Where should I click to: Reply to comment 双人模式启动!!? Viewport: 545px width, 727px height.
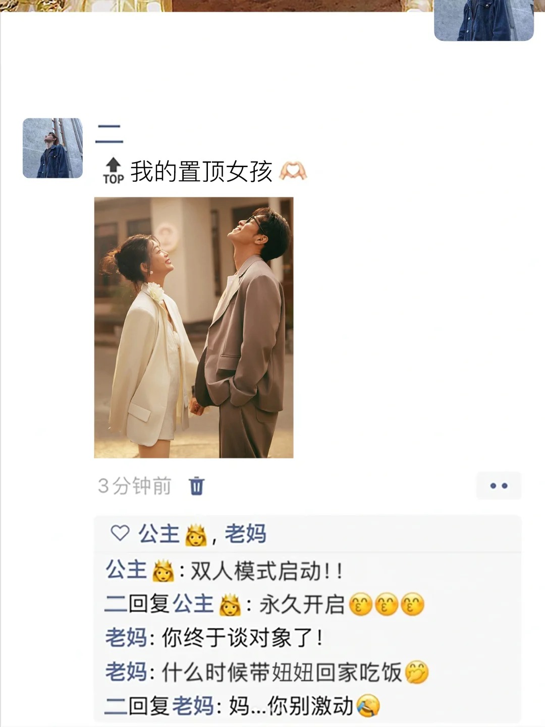click(x=225, y=571)
